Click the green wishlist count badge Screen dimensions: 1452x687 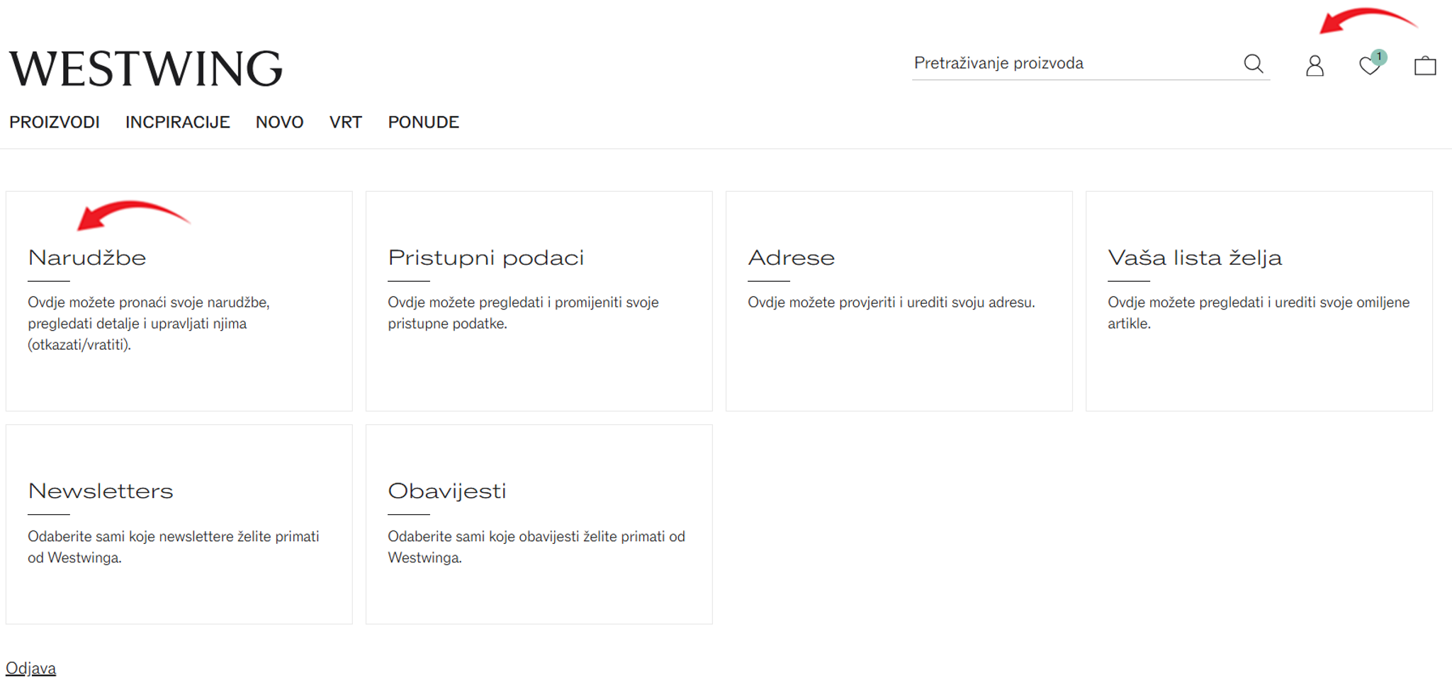pyautogui.click(x=1379, y=57)
